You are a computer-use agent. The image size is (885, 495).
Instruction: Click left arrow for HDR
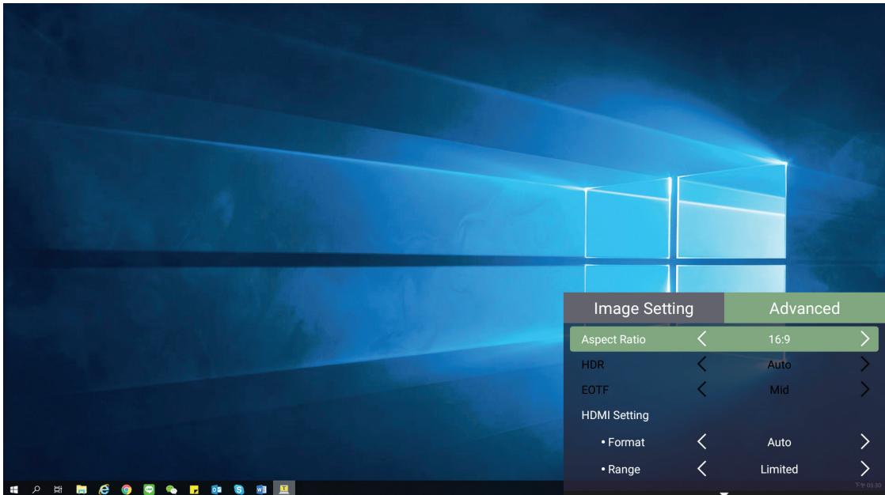701,365
